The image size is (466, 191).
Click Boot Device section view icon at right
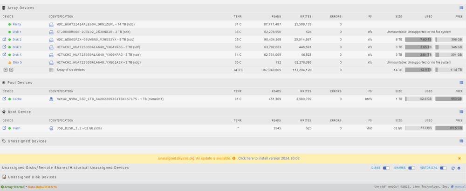point(461,112)
